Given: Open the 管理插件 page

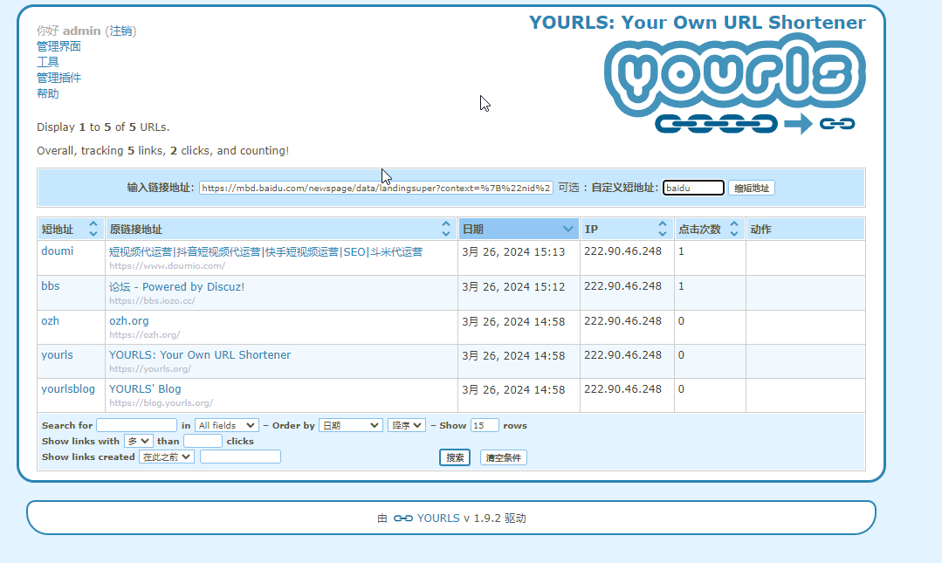Looking at the screenshot, I should point(58,78).
